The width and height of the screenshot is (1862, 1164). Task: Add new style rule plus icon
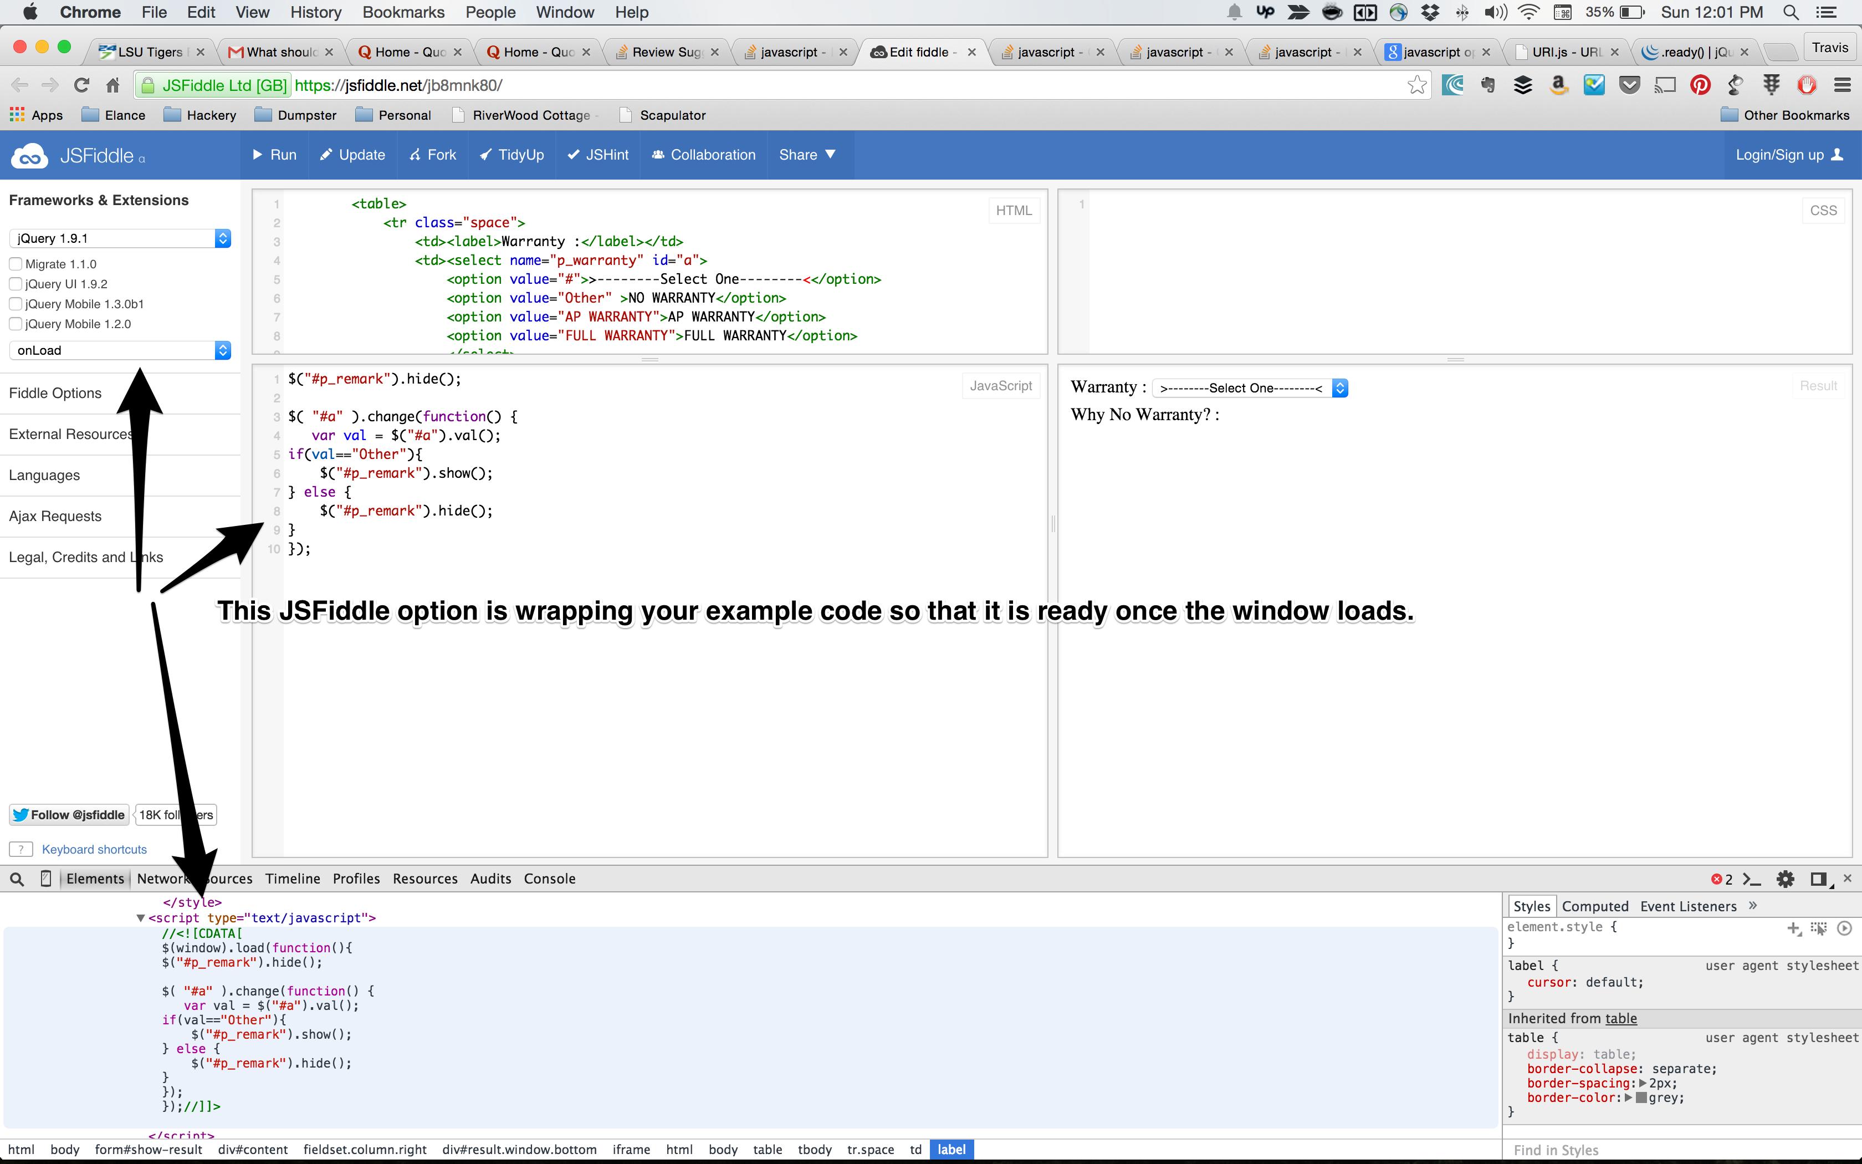pos(1793,928)
